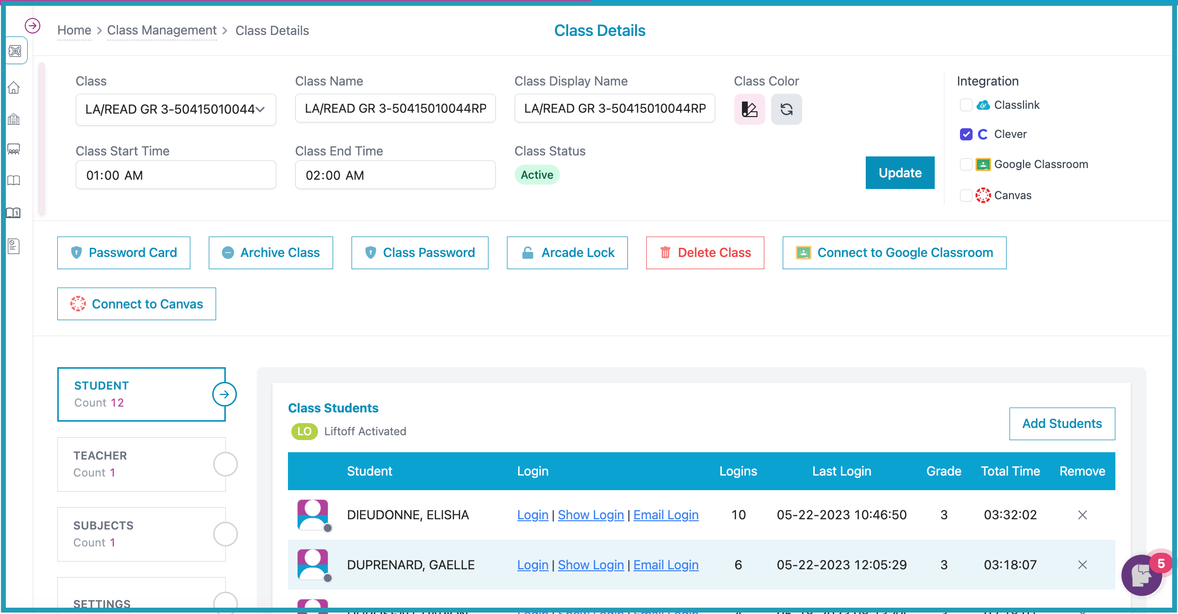Click the Clever C logo icon
Viewport: 1178px width, 614px height.
[983, 135]
